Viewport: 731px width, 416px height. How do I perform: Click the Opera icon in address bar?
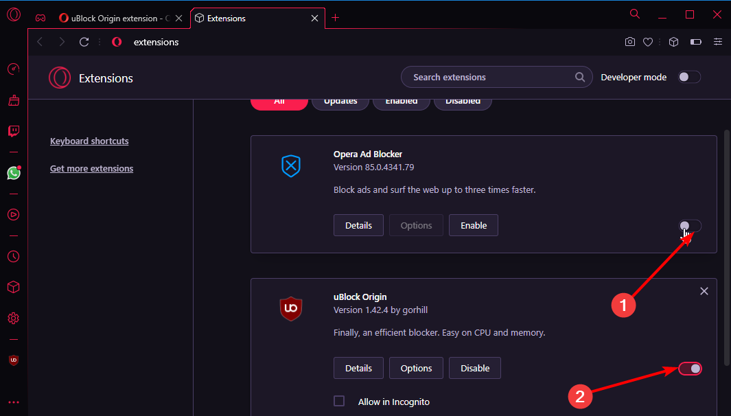pyautogui.click(x=117, y=42)
